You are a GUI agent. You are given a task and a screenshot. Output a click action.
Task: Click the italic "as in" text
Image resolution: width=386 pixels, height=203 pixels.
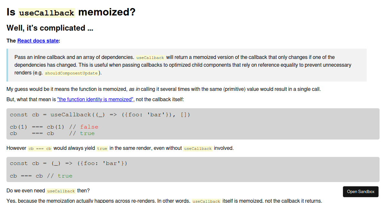tap(134, 89)
